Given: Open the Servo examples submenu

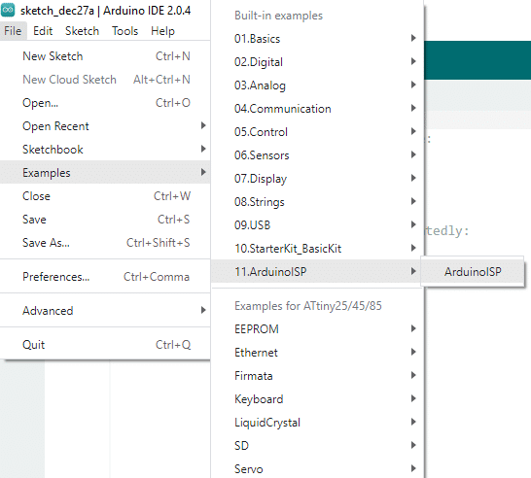Looking at the screenshot, I should [317, 469].
